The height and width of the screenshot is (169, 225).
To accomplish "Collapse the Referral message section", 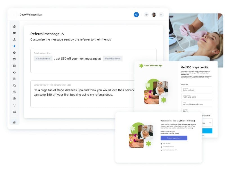I will click(62, 34).
